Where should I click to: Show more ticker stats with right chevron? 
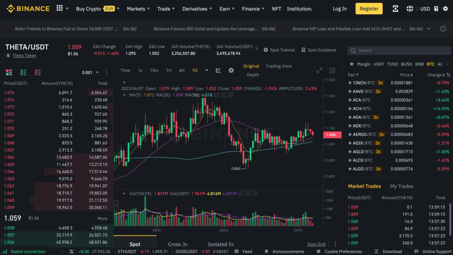coord(256,48)
